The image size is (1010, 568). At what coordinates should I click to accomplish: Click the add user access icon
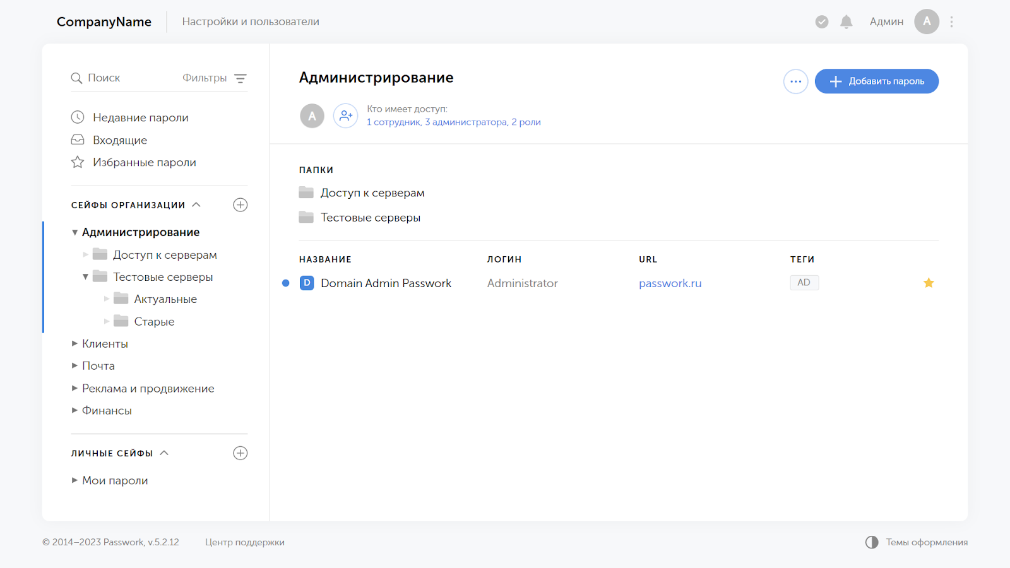pyautogui.click(x=345, y=116)
